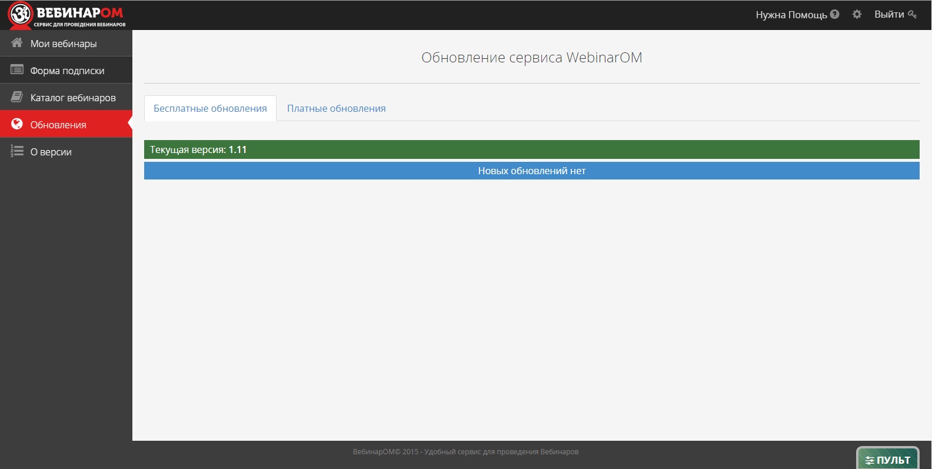Switch to Платные обновления tab
932x469 pixels.
point(337,108)
